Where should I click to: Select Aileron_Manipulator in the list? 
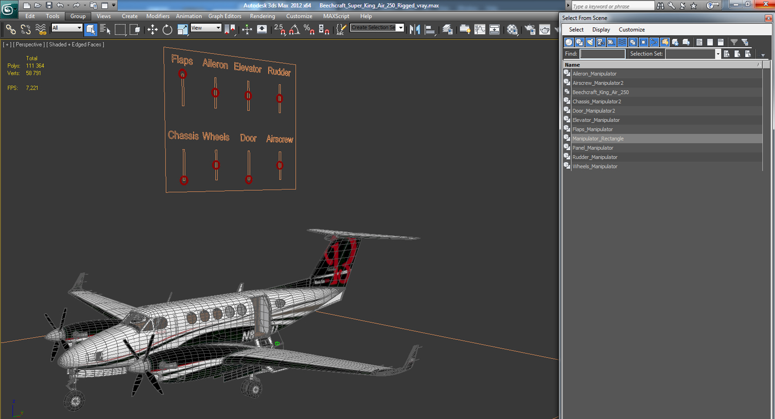594,74
